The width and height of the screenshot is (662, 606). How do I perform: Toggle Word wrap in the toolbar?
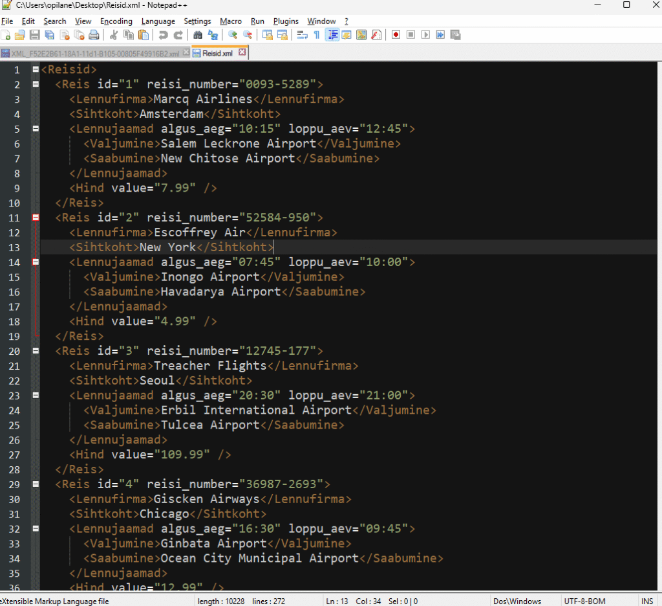tap(302, 35)
